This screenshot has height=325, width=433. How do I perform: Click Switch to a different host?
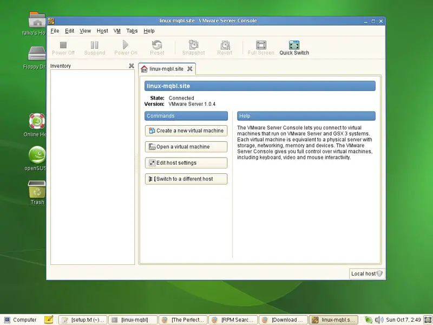coord(186,179)
